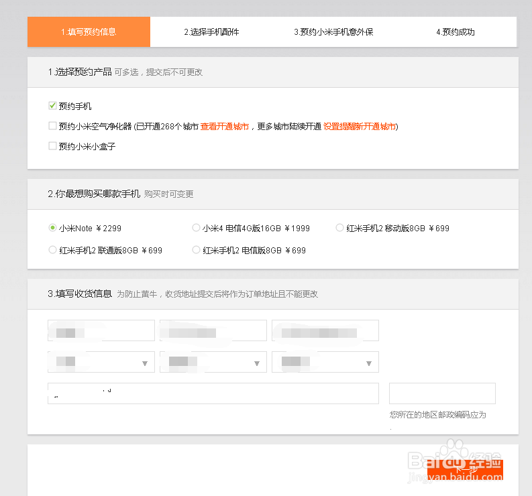
Task: Click the third blurred input field in row one
Action: [x=325, y=330]
